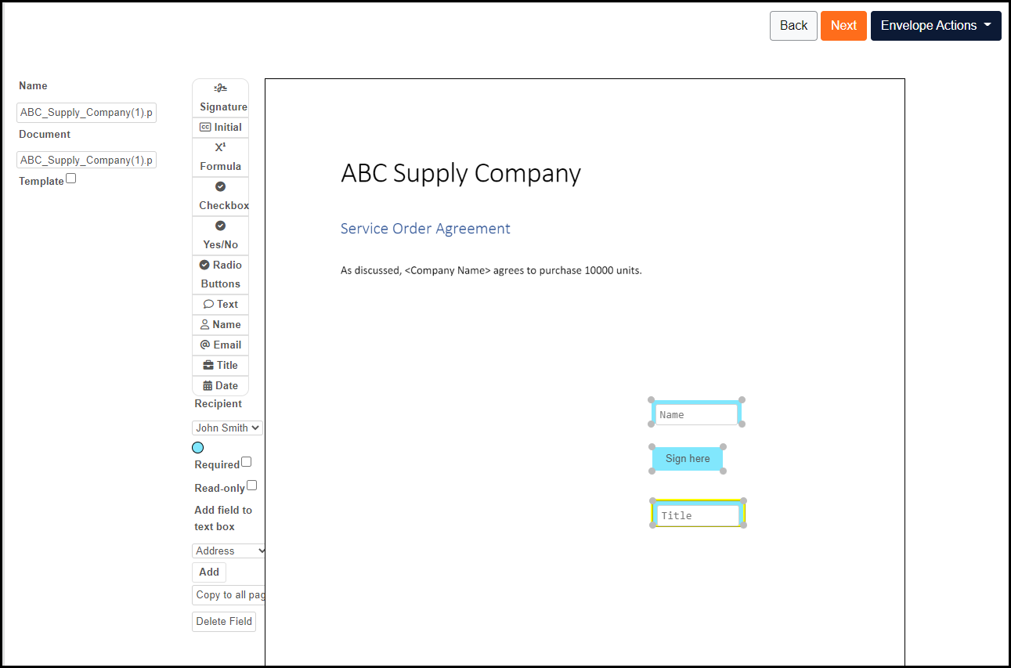
Task: Enable the Template checkbox
Action: coord(71,179)
